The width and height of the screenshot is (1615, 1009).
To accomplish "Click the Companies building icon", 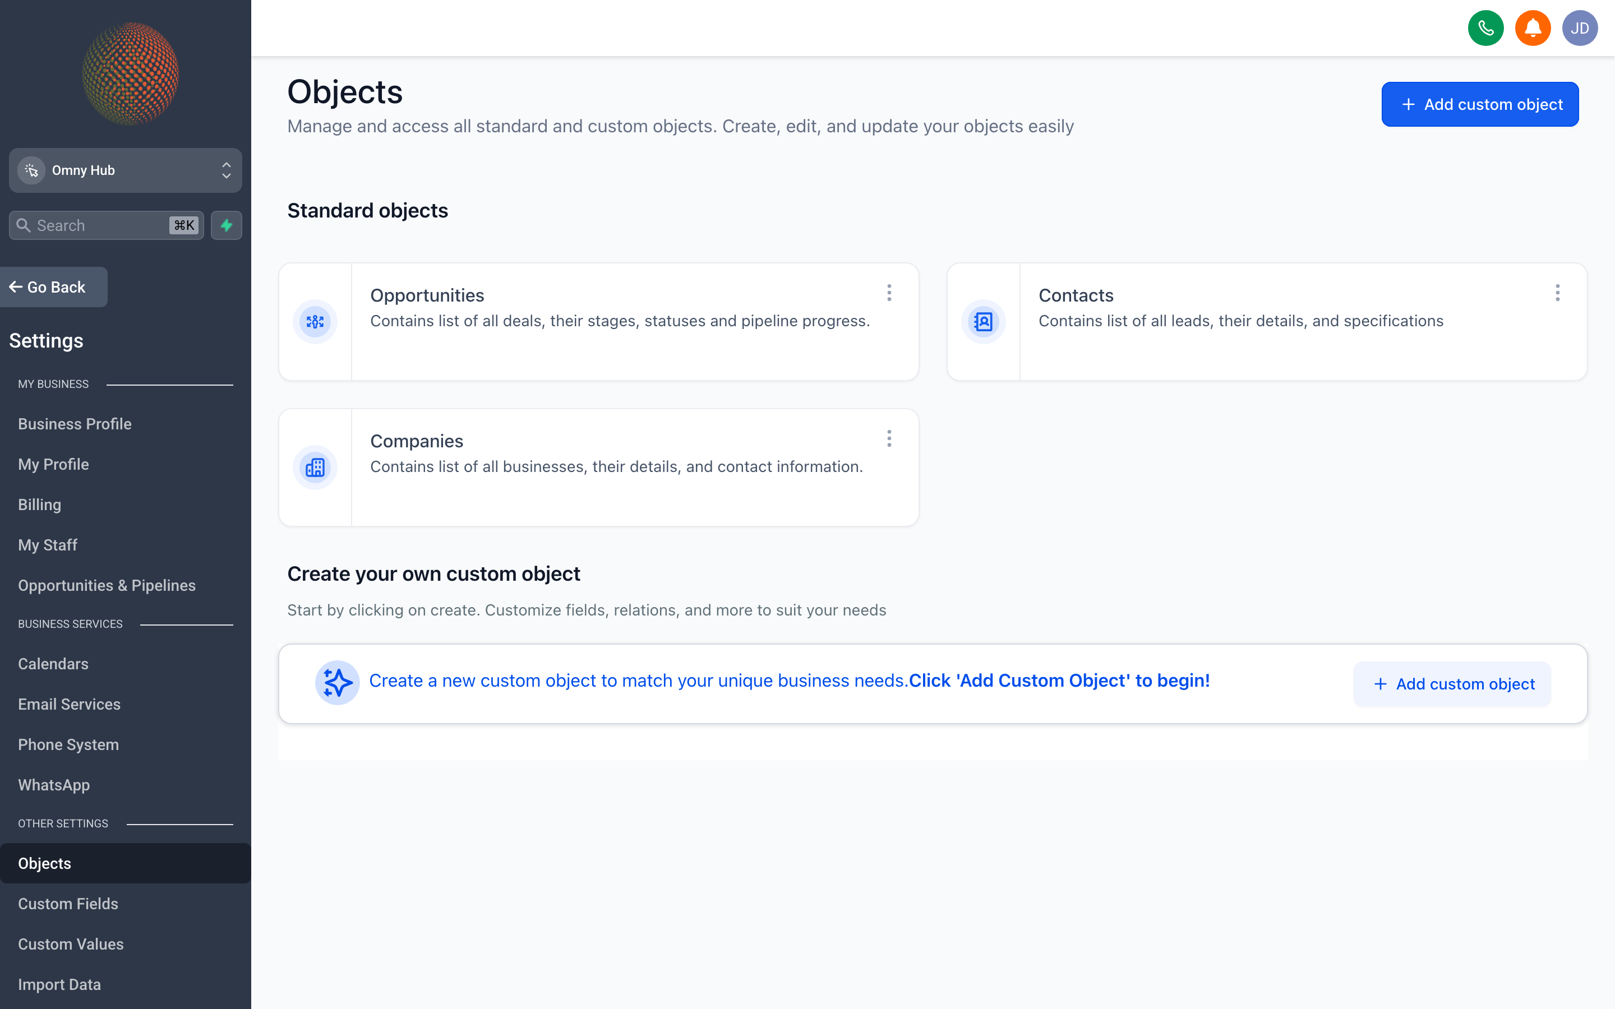I will 315,467.
